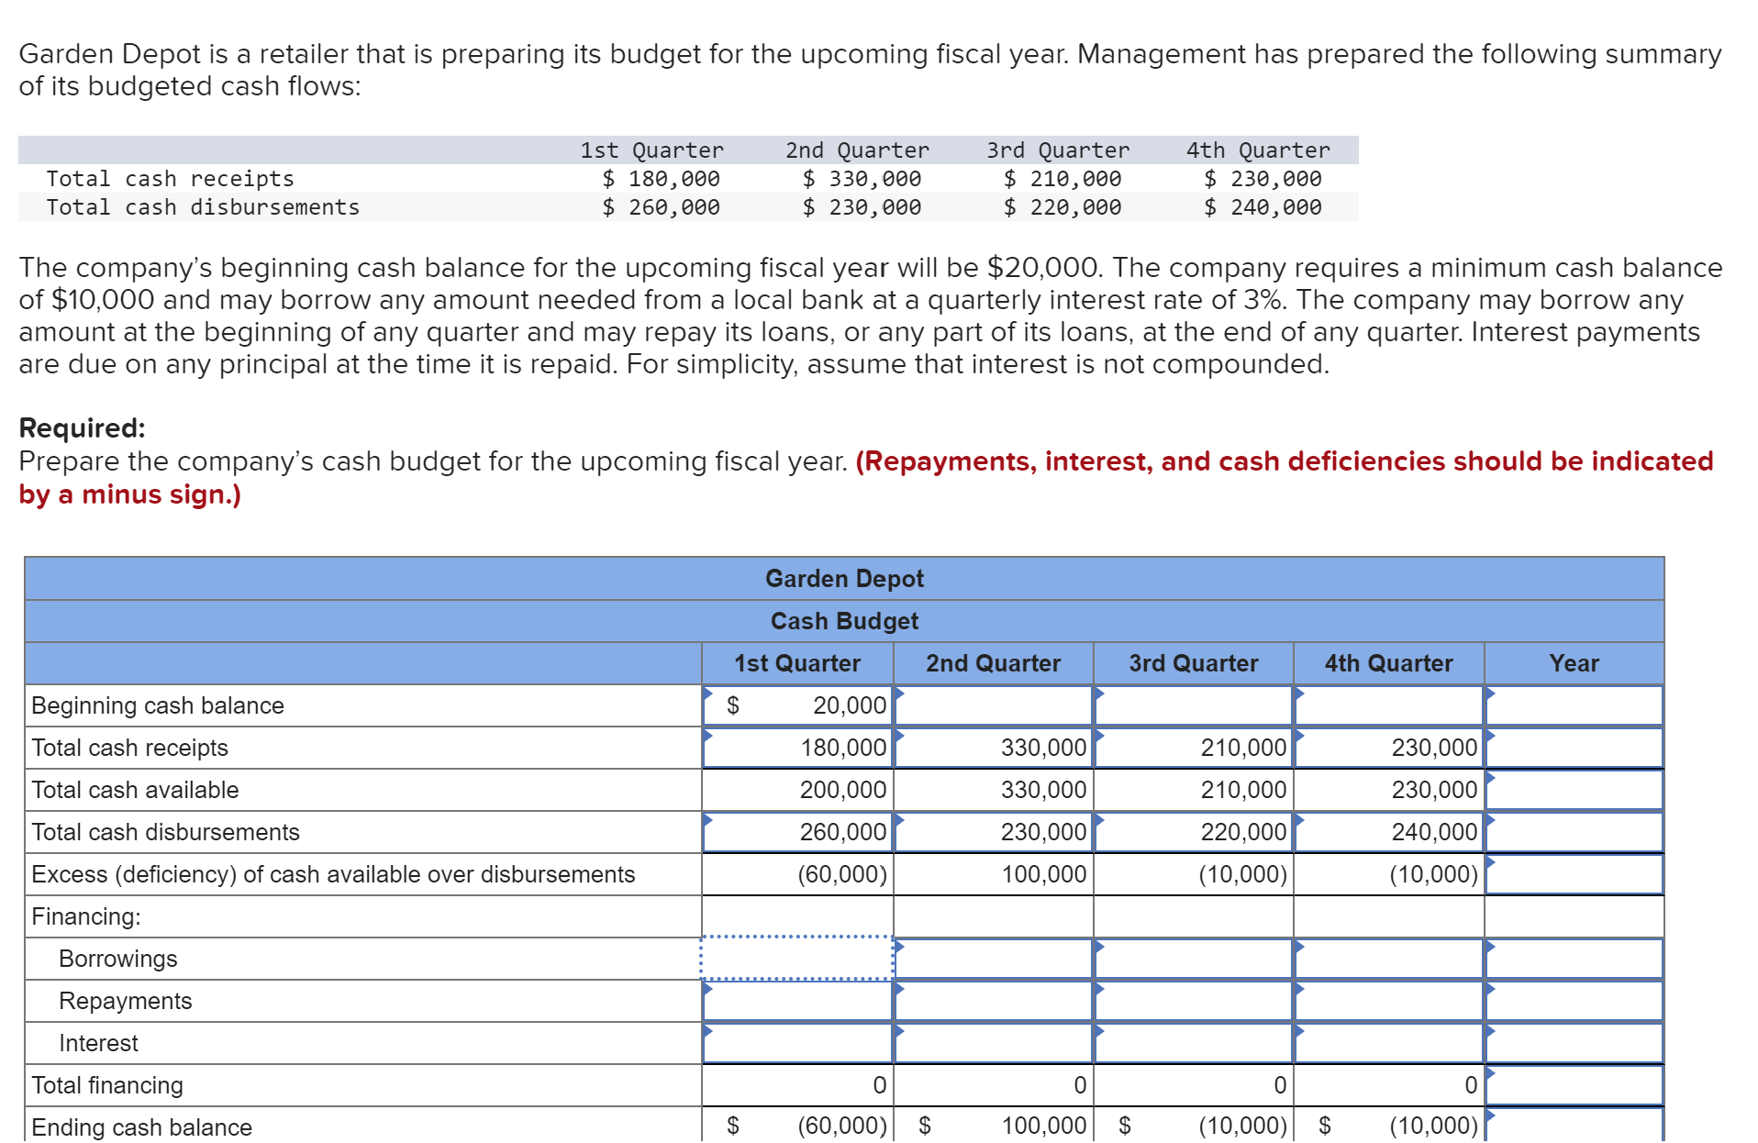Click Year total cash receipts cell

coord(1574,748)
